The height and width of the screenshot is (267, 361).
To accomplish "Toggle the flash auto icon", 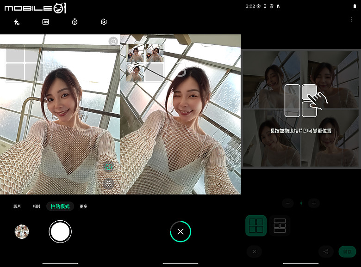I will tap(16, 22).
